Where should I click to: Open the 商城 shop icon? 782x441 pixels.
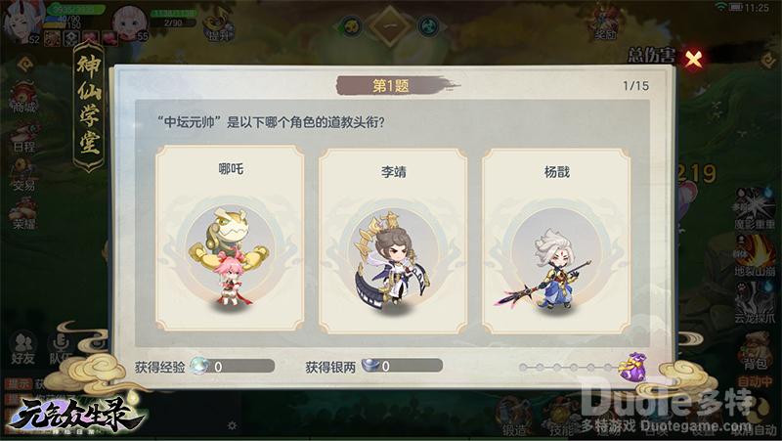[23, 97]
